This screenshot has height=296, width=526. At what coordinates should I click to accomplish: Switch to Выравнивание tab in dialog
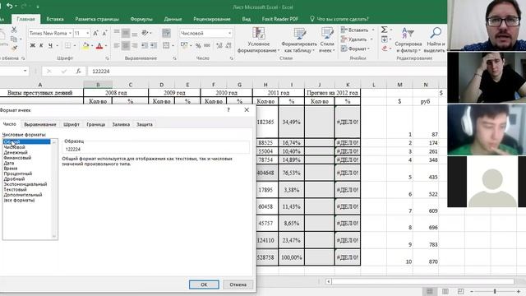40,124
